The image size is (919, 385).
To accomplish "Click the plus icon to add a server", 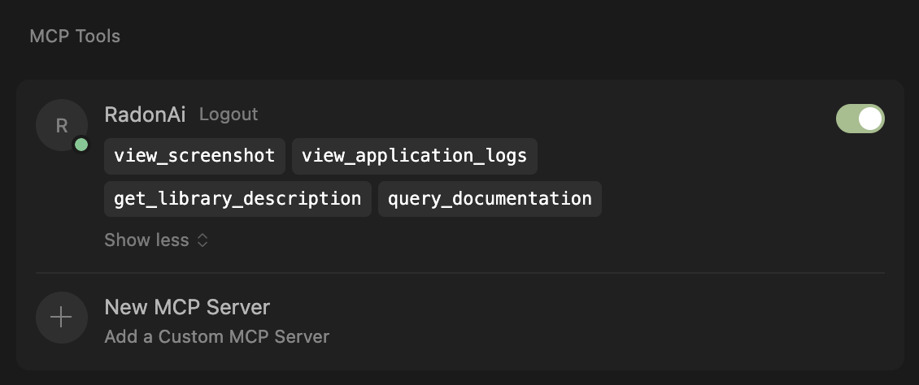I will pyautogui.click(x=61, y=318).
